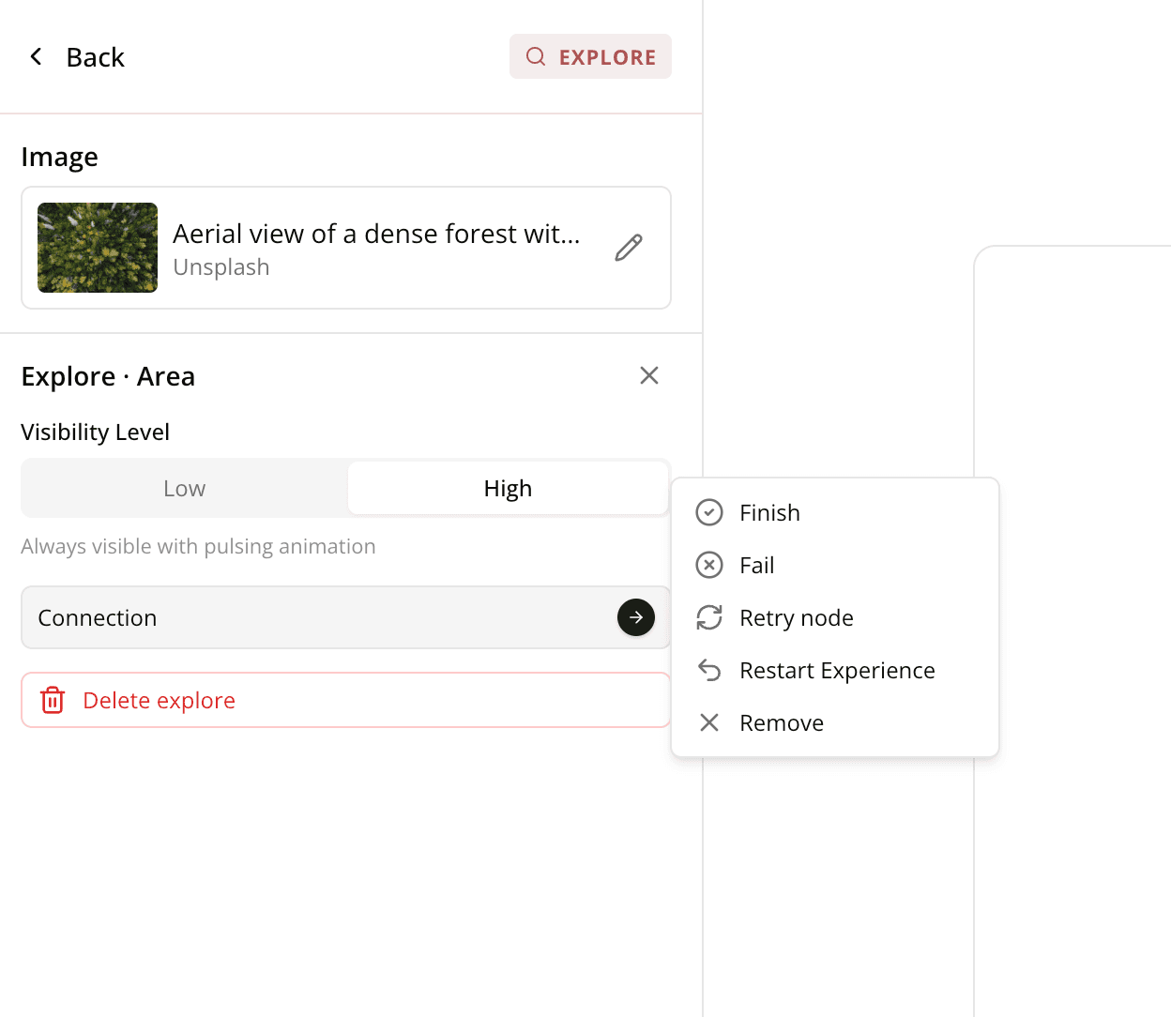Select Restart Experience from the menu
This screenshot has height=1017, width=1171.
(x=835, y=670)
